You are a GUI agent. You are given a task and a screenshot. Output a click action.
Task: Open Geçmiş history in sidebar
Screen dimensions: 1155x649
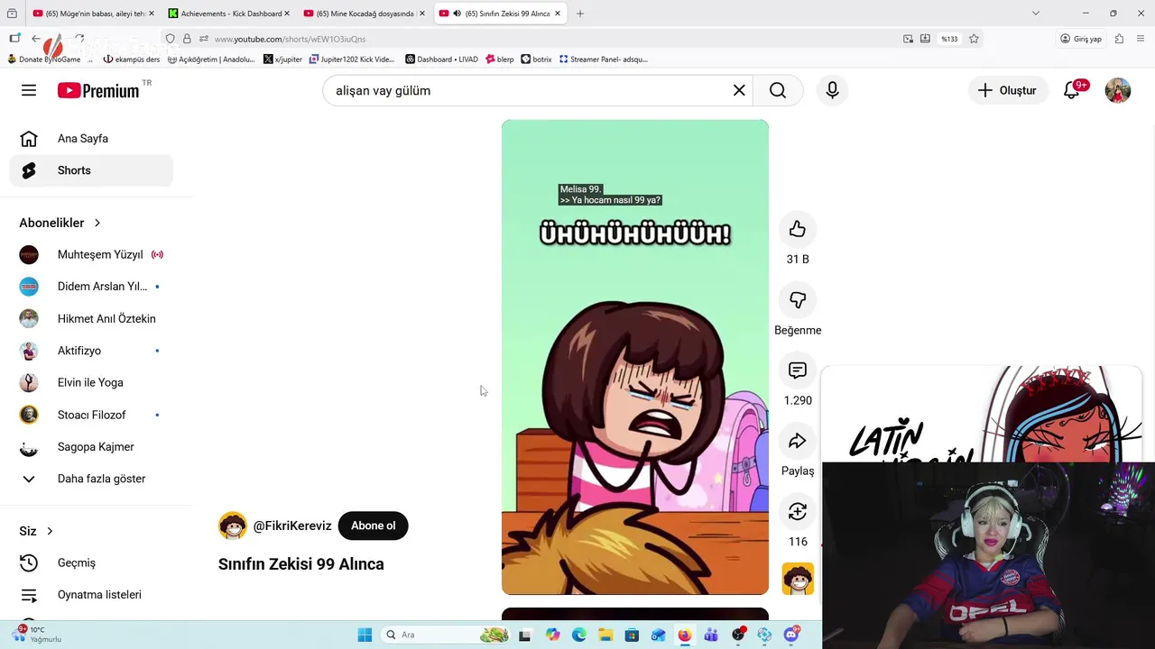(x=91, y=562)
